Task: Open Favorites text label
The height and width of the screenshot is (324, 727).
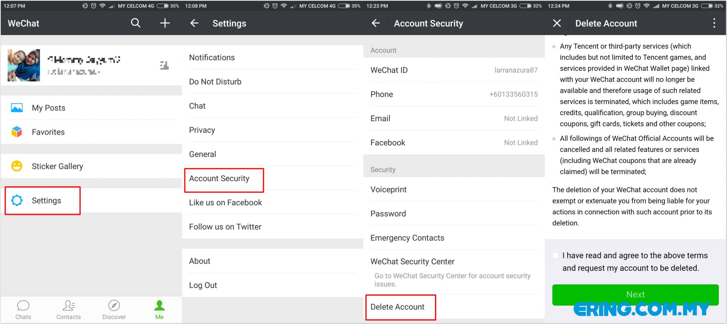Action: point(48,132)
